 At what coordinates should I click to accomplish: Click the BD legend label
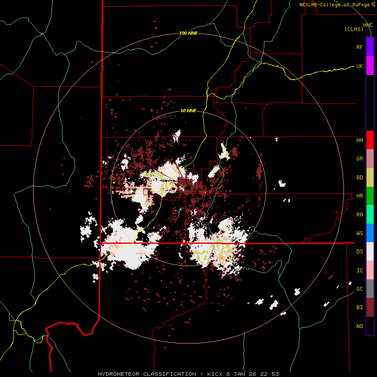tap(359, 178)
